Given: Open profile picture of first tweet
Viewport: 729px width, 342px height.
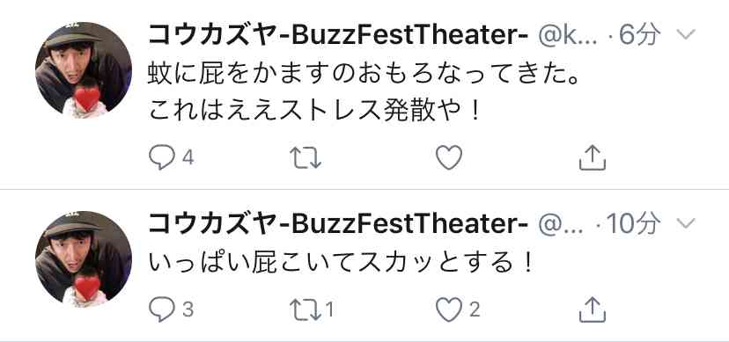Looking at the screenshot, I should tap(84, 70).
